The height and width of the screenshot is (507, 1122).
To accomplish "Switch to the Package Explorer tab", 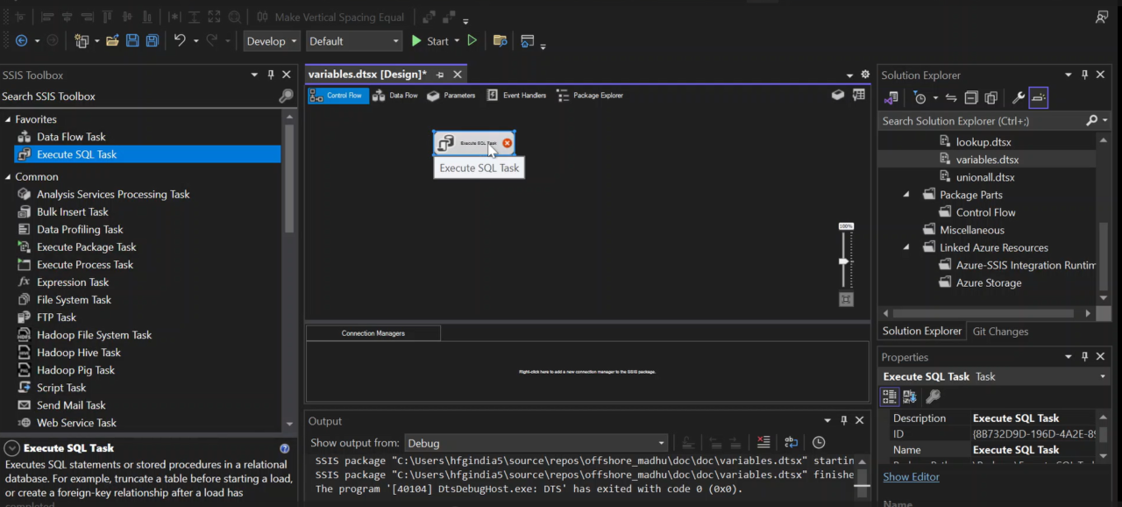I will [x=590, y=96].
